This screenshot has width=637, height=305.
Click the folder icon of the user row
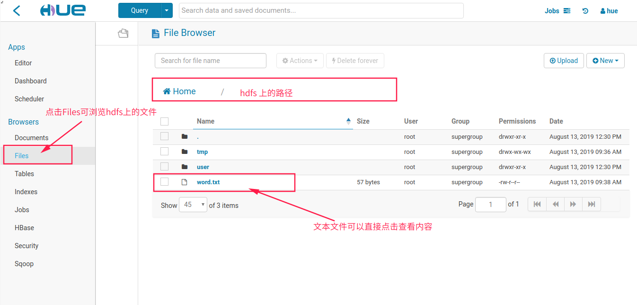coord(185,167)
